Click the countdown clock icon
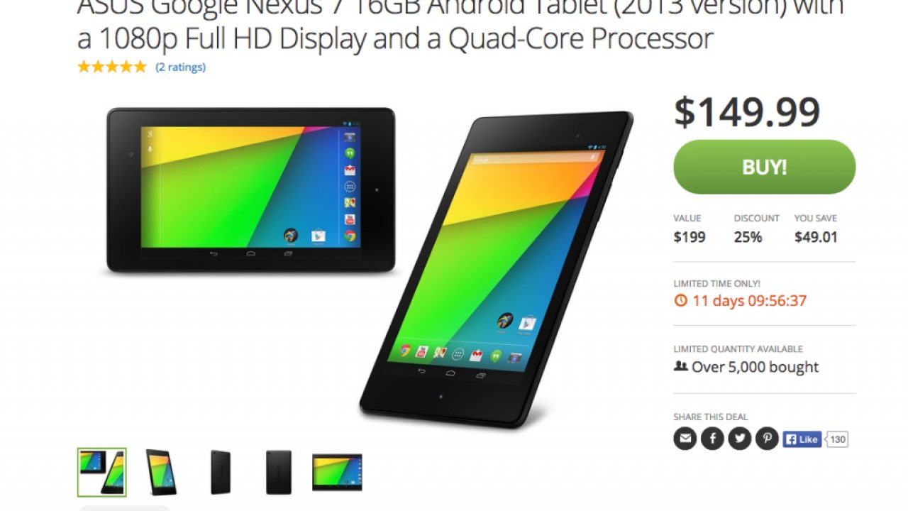This screenshot has height=511, width=908. point(680,300)
